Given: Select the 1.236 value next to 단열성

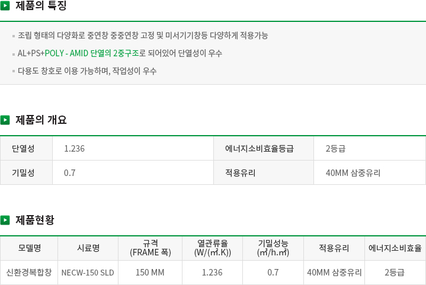Looking at the screenshot, I should (74, 149).
